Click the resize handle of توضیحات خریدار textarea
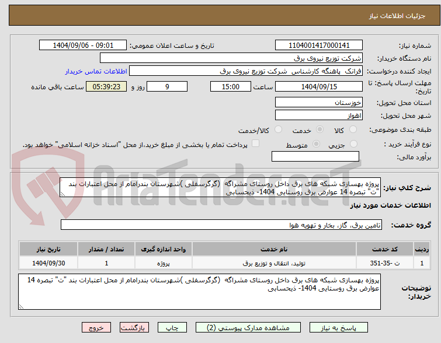 point(22,306)
